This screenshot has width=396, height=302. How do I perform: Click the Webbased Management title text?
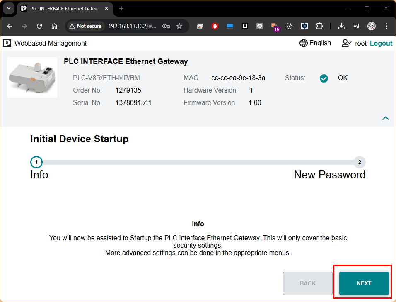pyautogui.click(x=51, y=43)
